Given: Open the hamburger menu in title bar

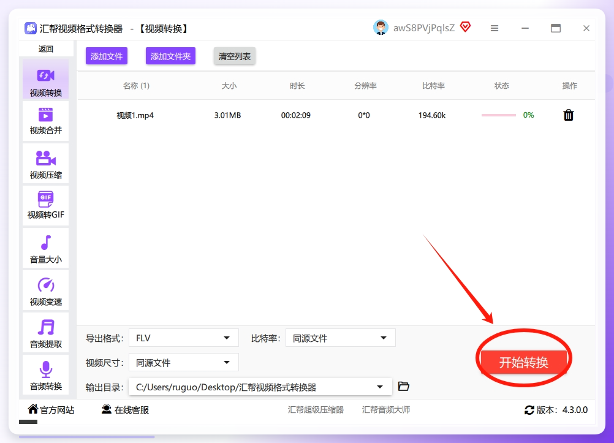Looking at the screenshot, I should tap(495, 28).
